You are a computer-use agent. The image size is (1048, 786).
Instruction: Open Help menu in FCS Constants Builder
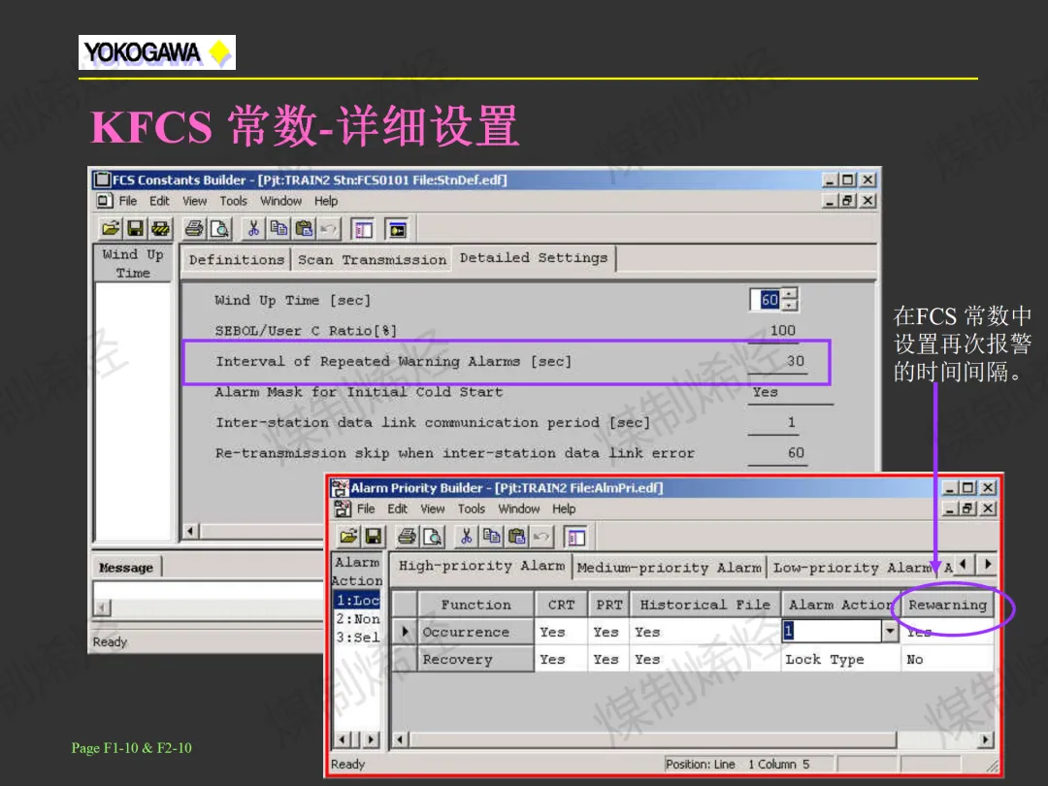point(326,201)
